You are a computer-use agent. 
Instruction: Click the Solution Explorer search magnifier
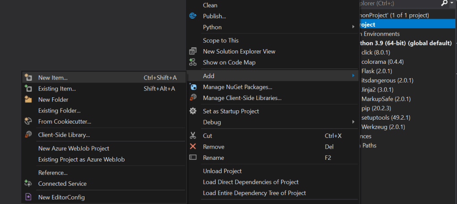click(x=444, y=4)
